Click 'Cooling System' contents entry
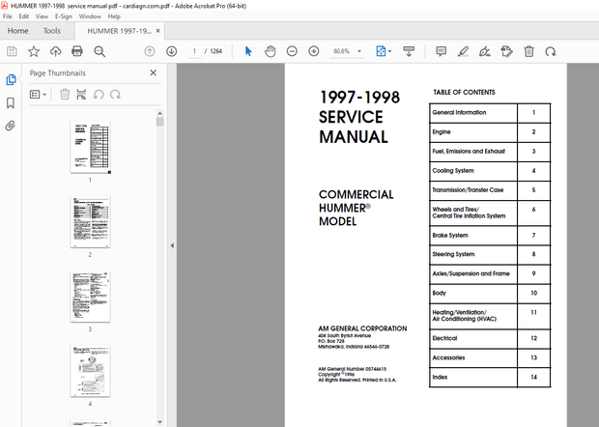The height and width of the screenshot is (427, 599). point(453,171)
